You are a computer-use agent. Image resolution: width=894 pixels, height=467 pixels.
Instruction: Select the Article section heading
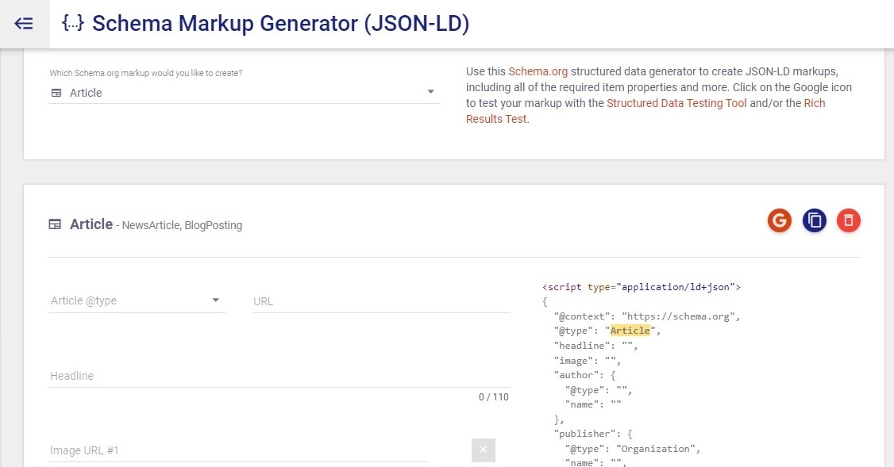(x=90, y=224)
